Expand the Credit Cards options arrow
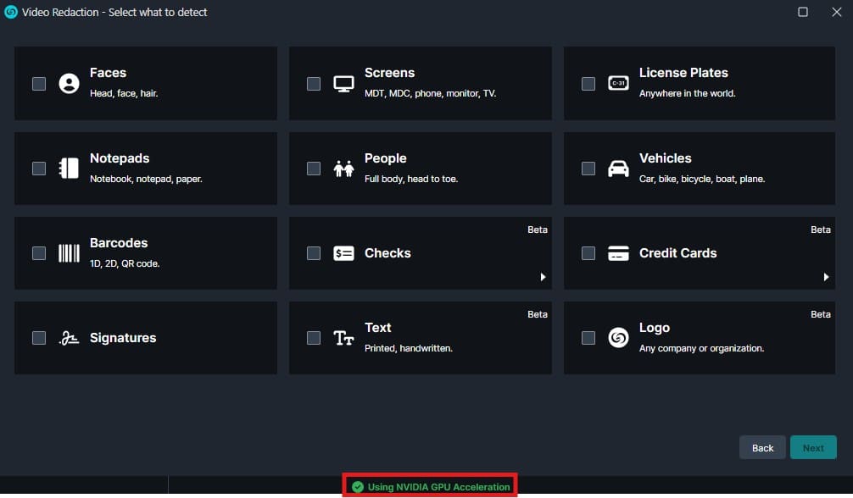Image resolution: width=853 pixels, height=498 pixels. 826,277
